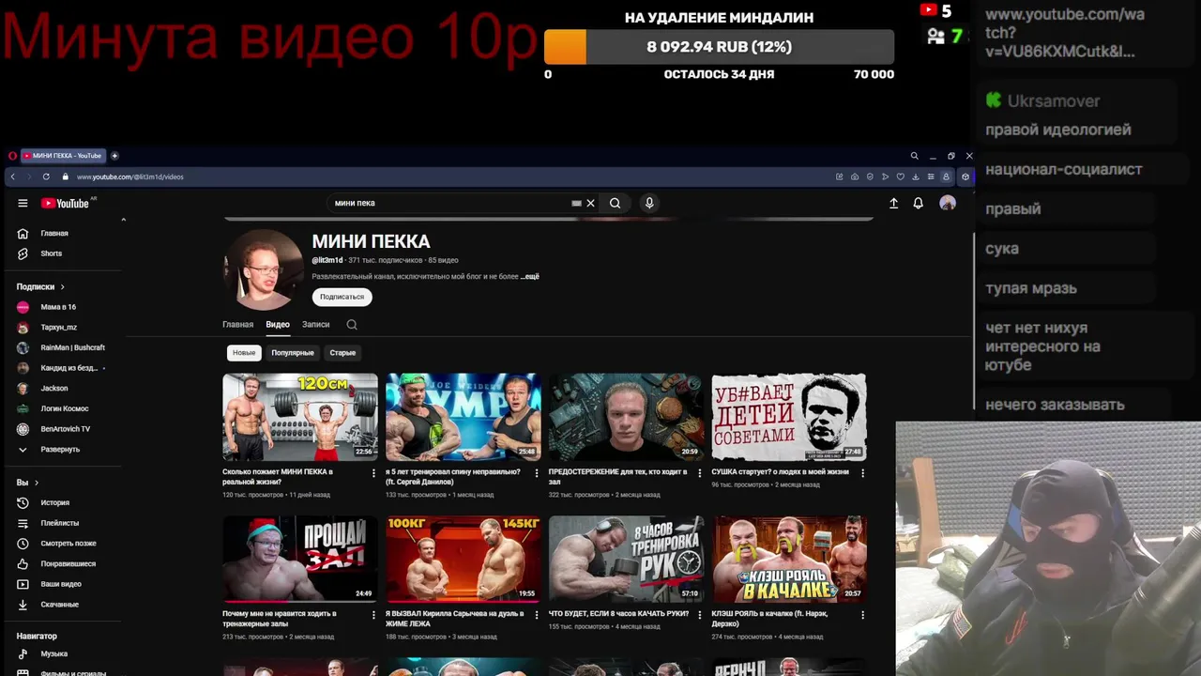Open the YouTube notifications bell

point(918,203)
